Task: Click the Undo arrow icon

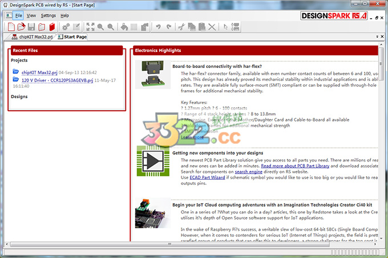Action: click(x=159, y=27)
